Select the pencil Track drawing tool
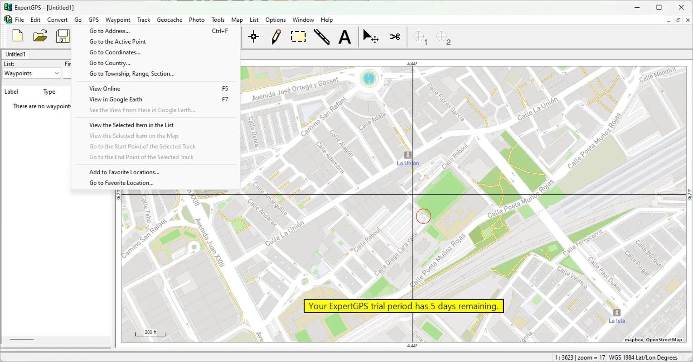 pyautogui.click(x=276, y=37)
